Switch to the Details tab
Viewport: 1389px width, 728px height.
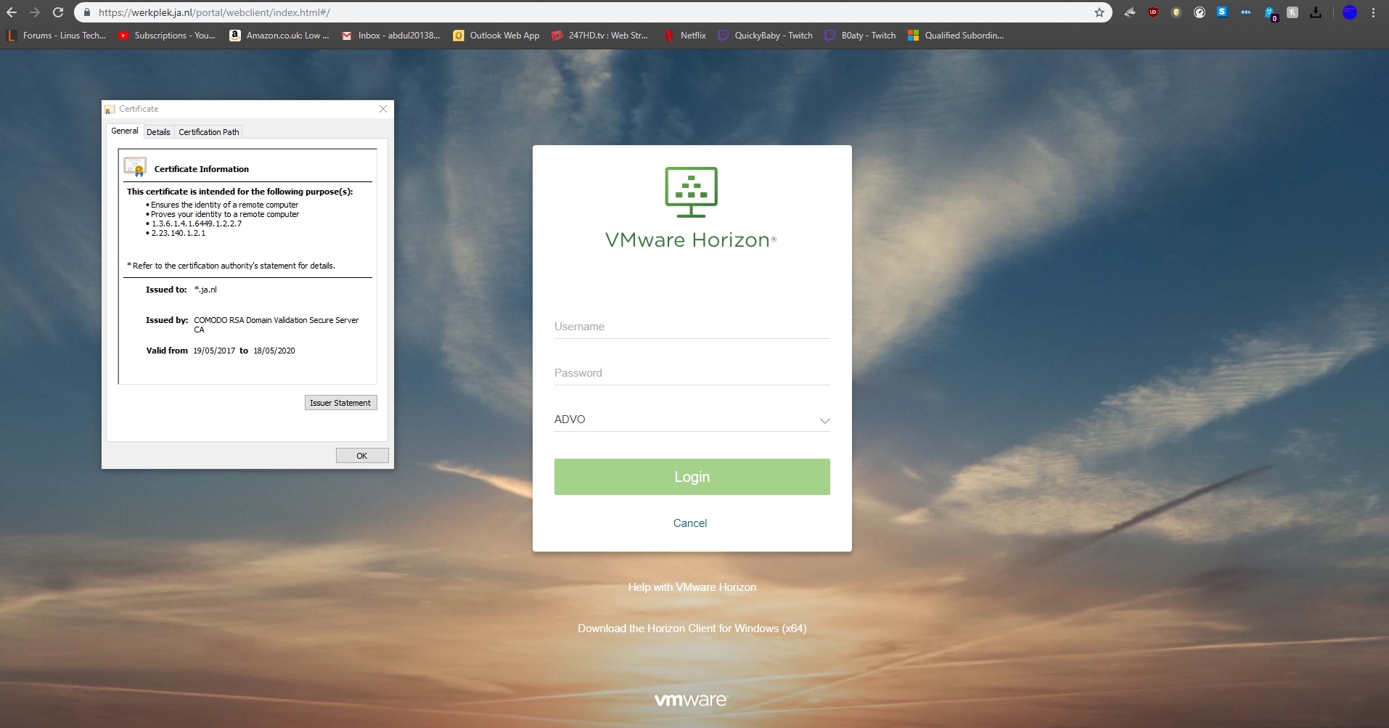(x=158, y=132)
